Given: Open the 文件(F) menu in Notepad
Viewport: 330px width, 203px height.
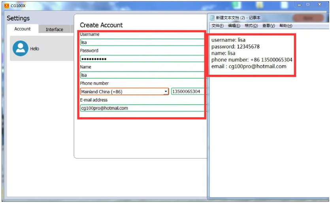Looking at the screenshot, I should pyautogui.click(x=218, y=26).
